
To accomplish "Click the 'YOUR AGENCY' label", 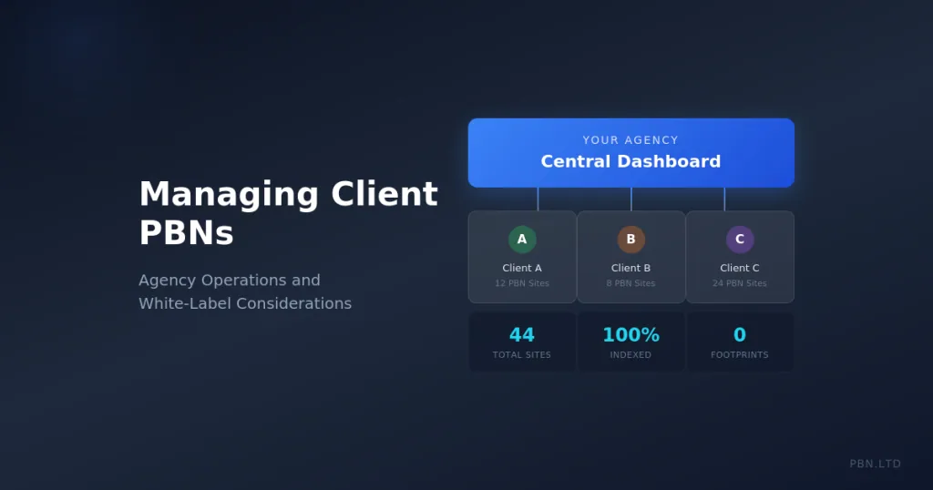I will click(631, 140).
